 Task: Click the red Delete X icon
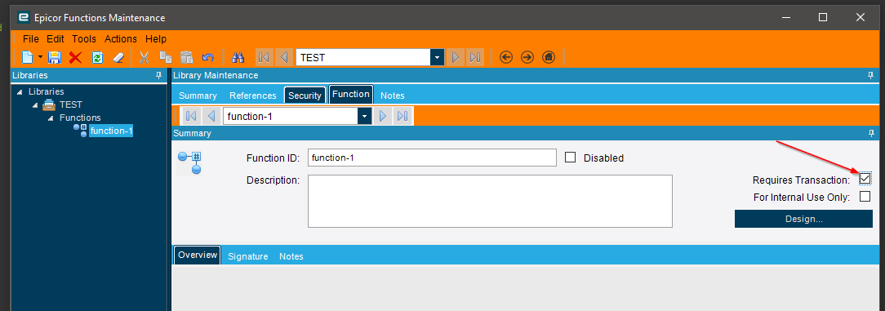76,57
